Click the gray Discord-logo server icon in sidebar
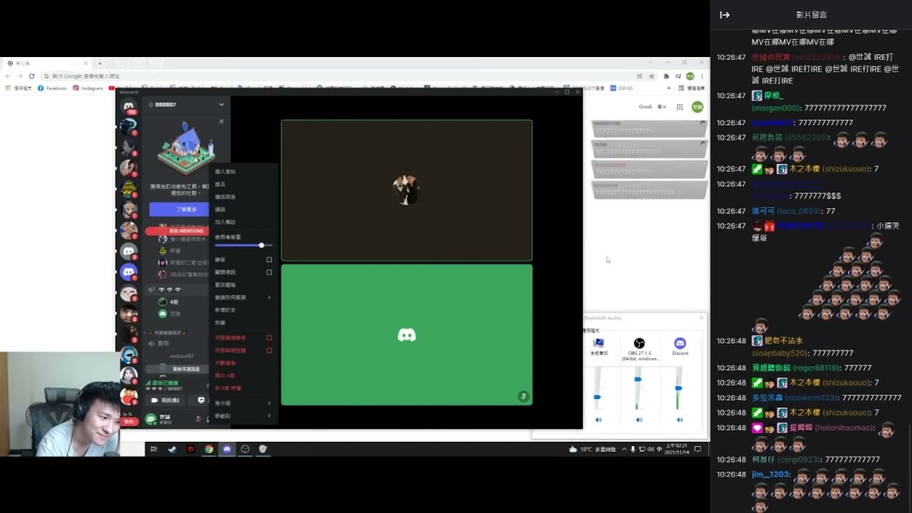Viewport: 912px width, 513px height. [128, 251]
